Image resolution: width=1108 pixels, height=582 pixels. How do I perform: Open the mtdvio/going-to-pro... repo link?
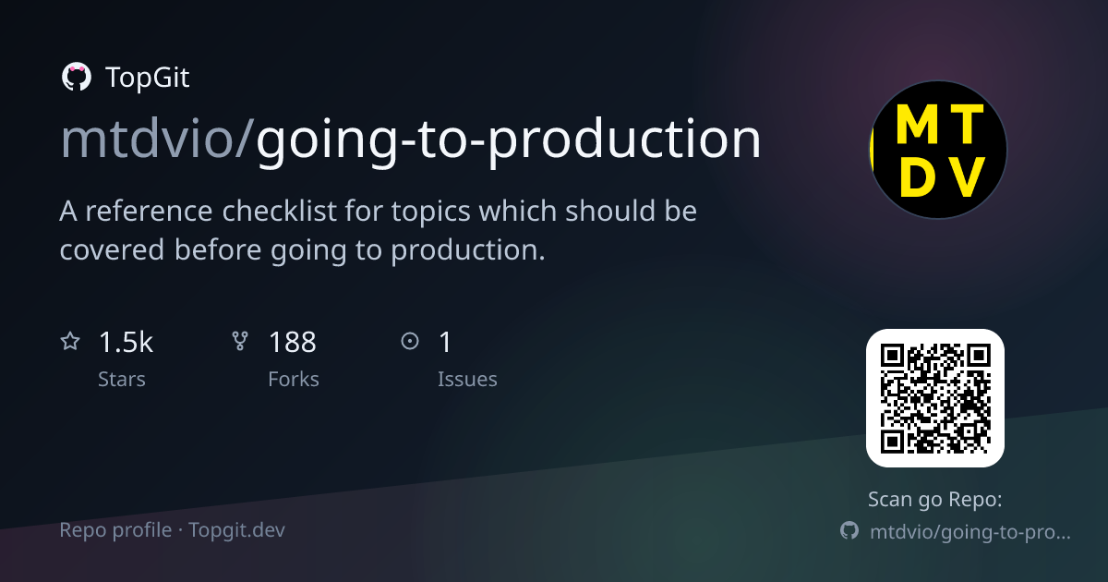tap(970, 532)
